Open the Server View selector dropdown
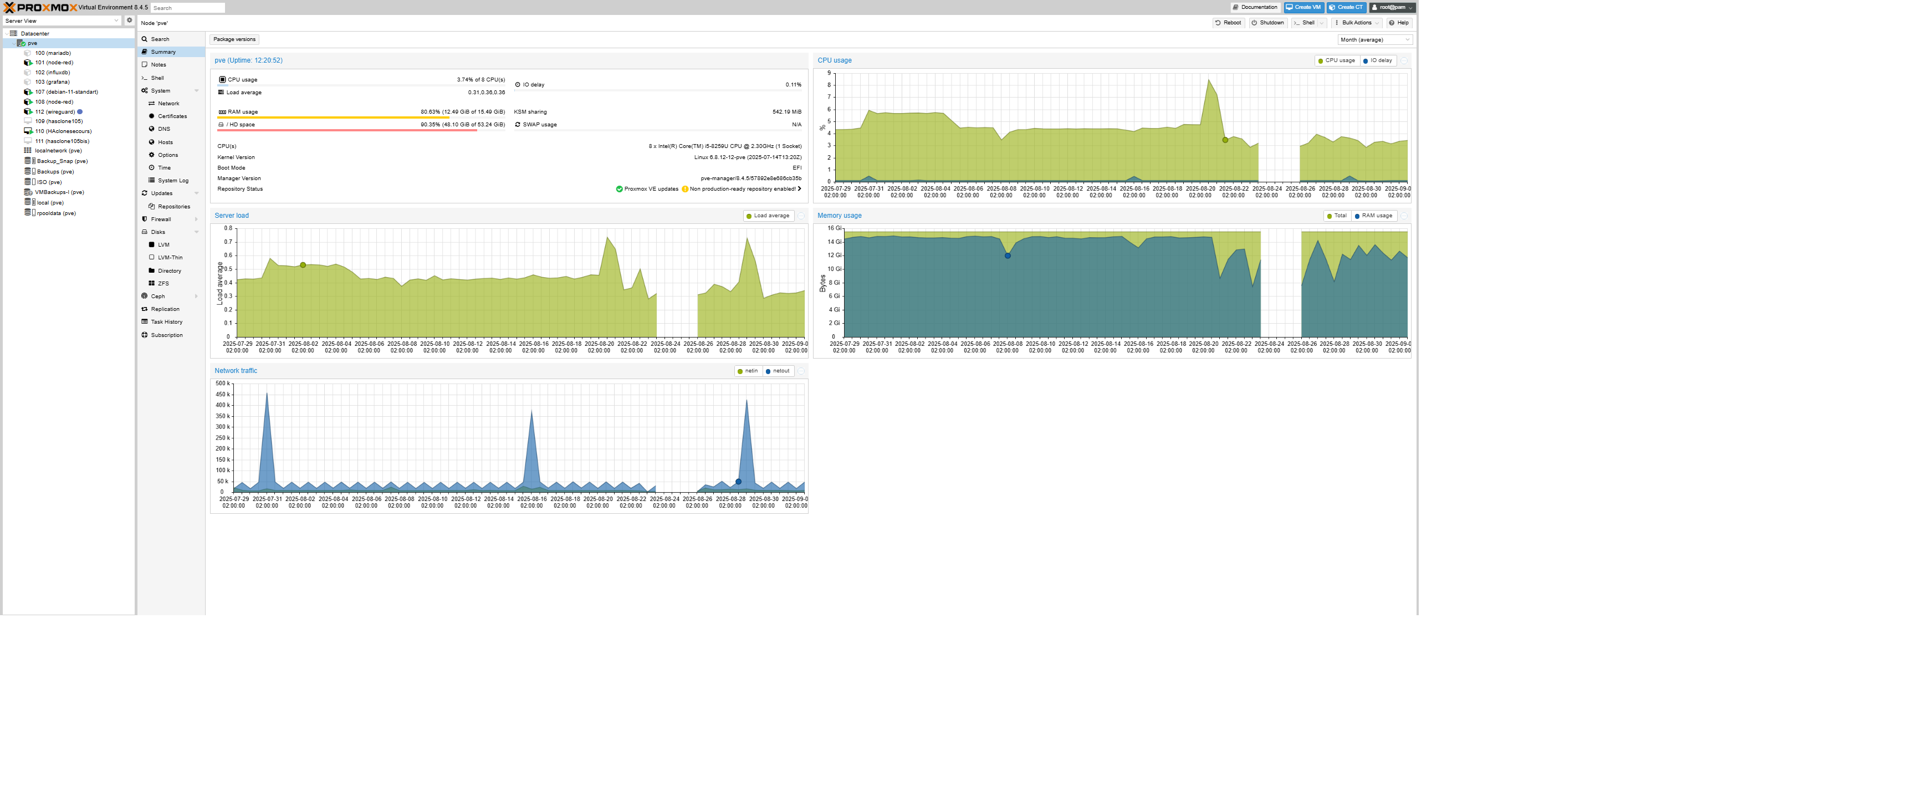 62,21
